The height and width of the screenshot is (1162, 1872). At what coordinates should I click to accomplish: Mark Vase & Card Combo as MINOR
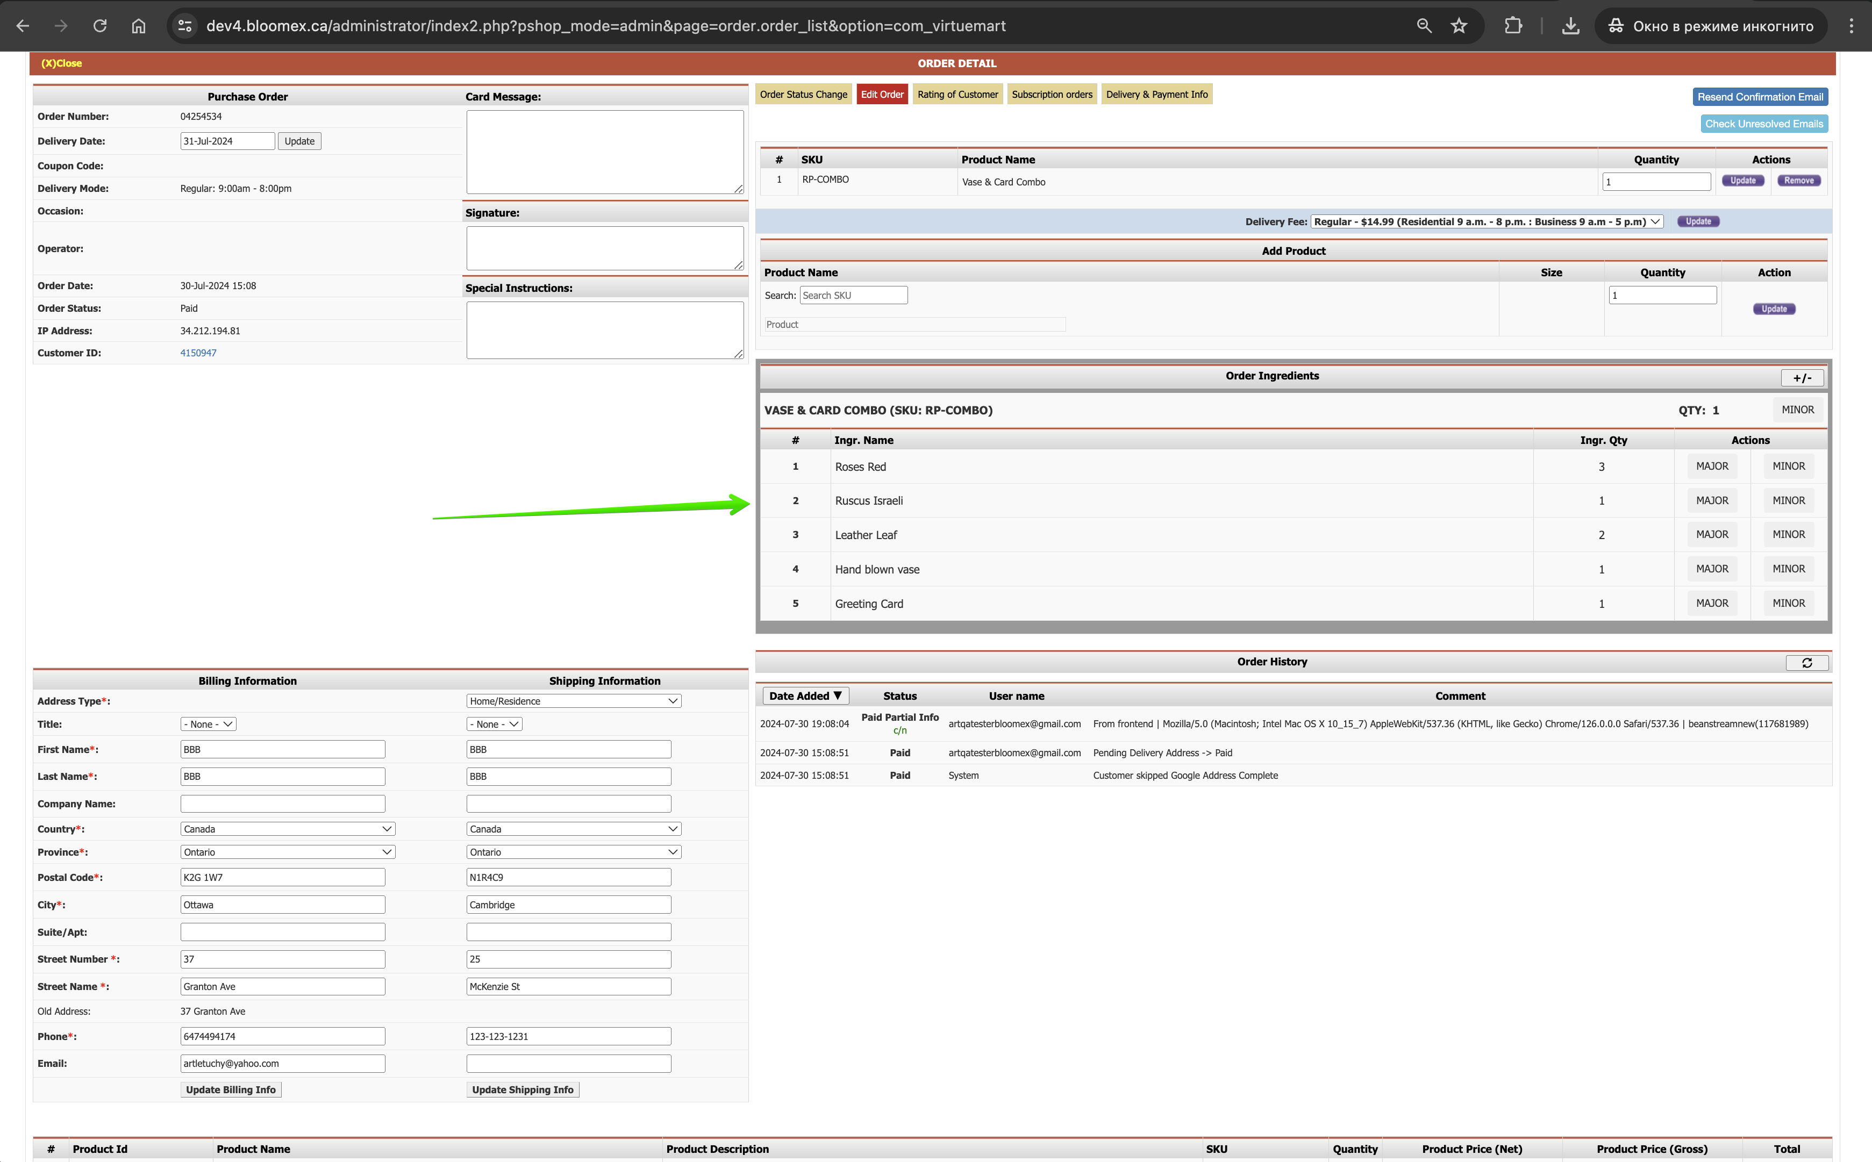pyautogui.click(x=1797, y=410)
